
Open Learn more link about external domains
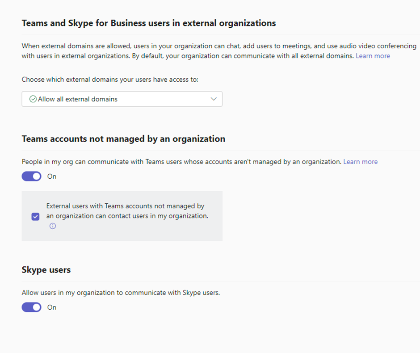pos(373,56)
